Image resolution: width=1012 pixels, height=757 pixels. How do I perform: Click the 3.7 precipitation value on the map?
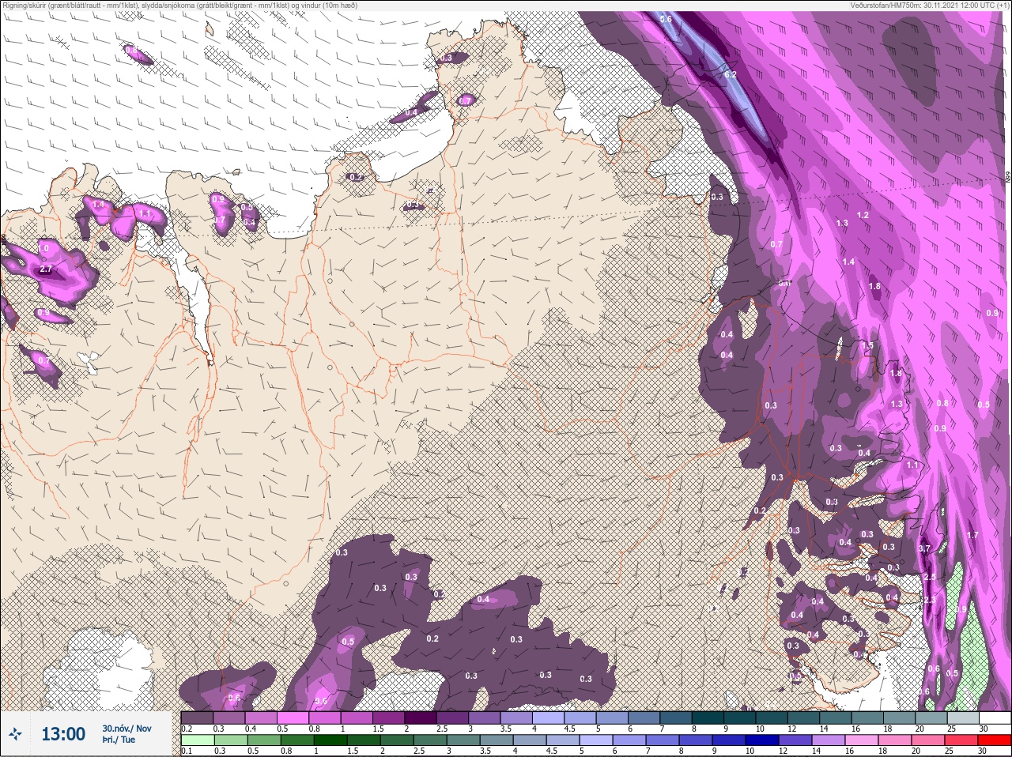click(x=925, y=548)
